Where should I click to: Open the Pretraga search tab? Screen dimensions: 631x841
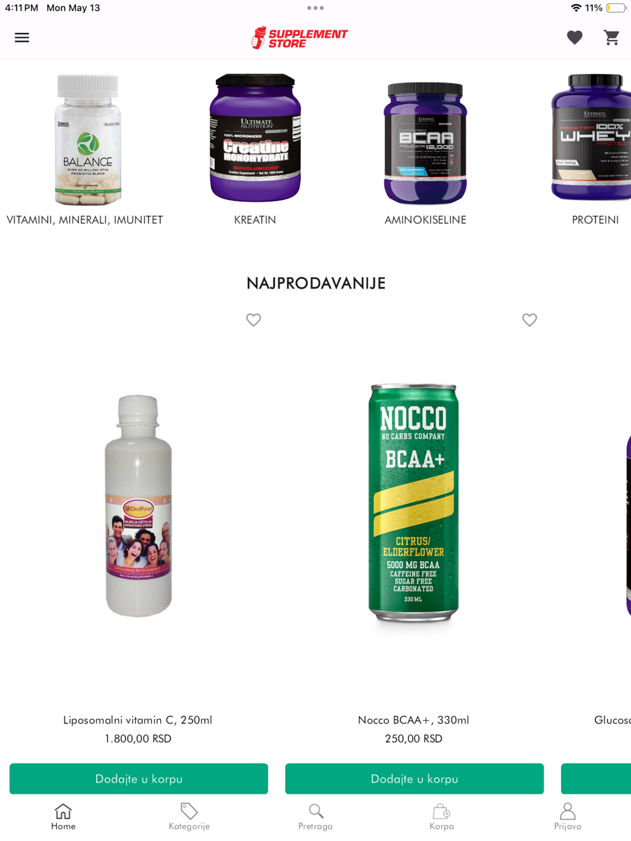tap(315, 817)
